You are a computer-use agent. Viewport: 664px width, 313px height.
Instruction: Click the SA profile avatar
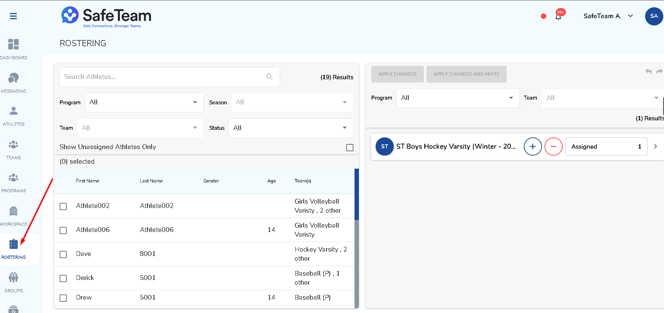(654, 16)
